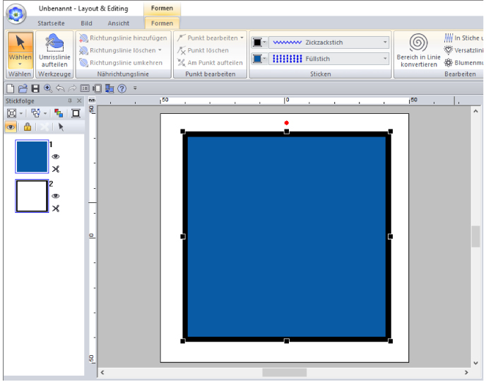Screen dimensions: 486x382
Task: Open the Bild ribbon tab
Action: 86,23
